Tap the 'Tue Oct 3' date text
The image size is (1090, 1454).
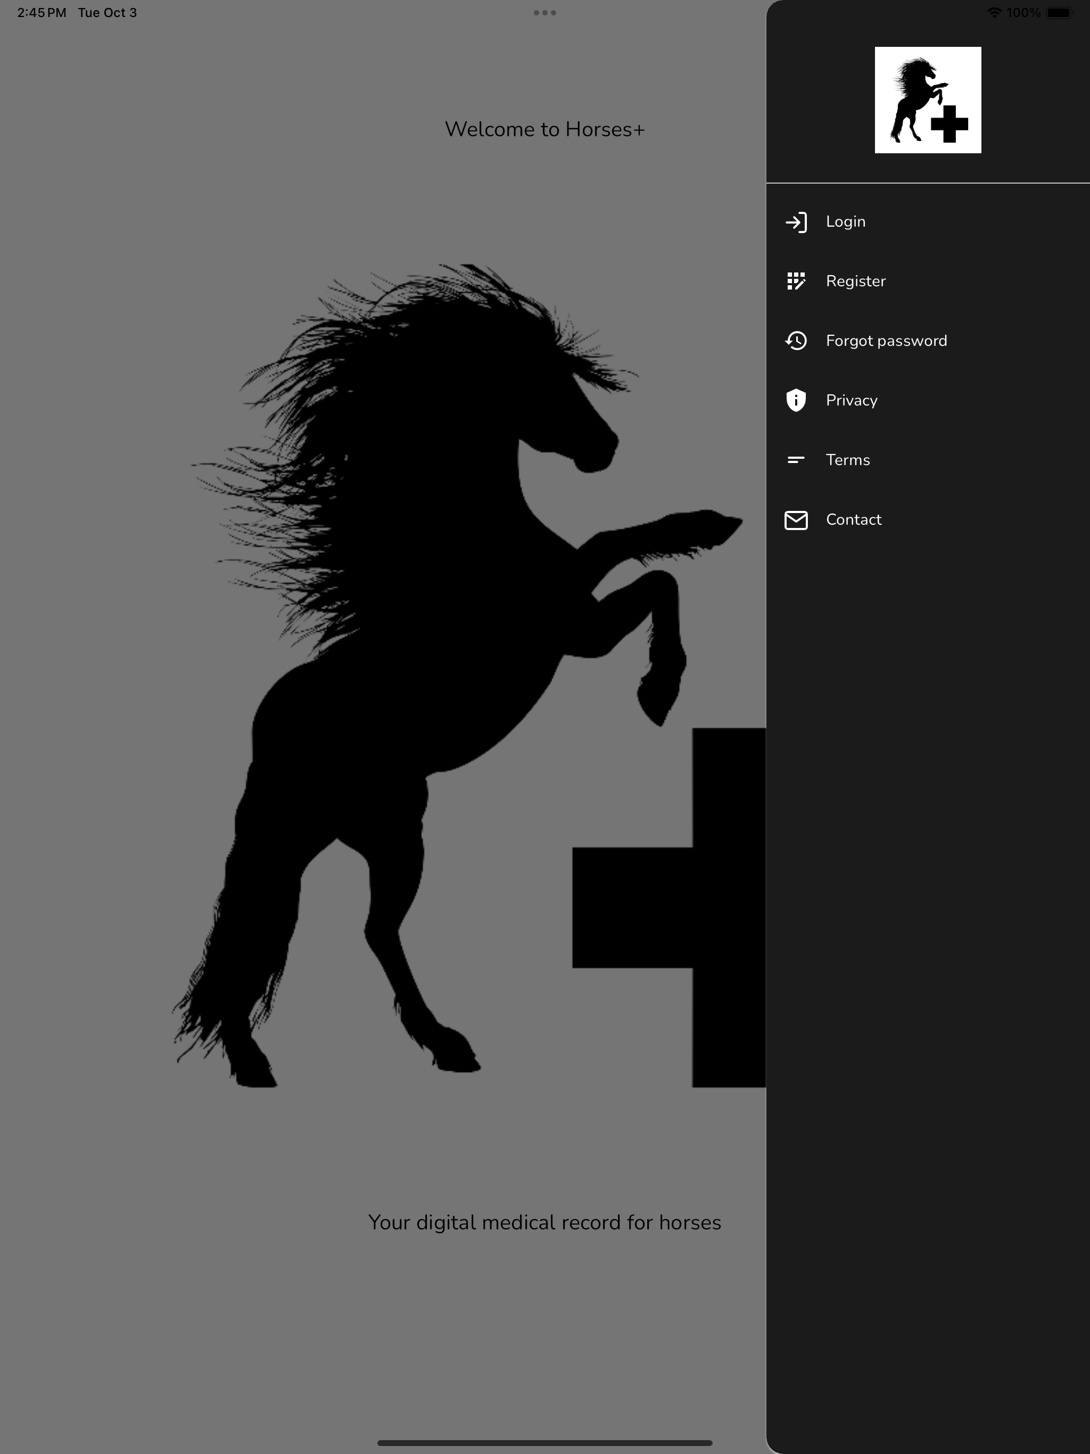pyautogui.click(x=107, y=12)
